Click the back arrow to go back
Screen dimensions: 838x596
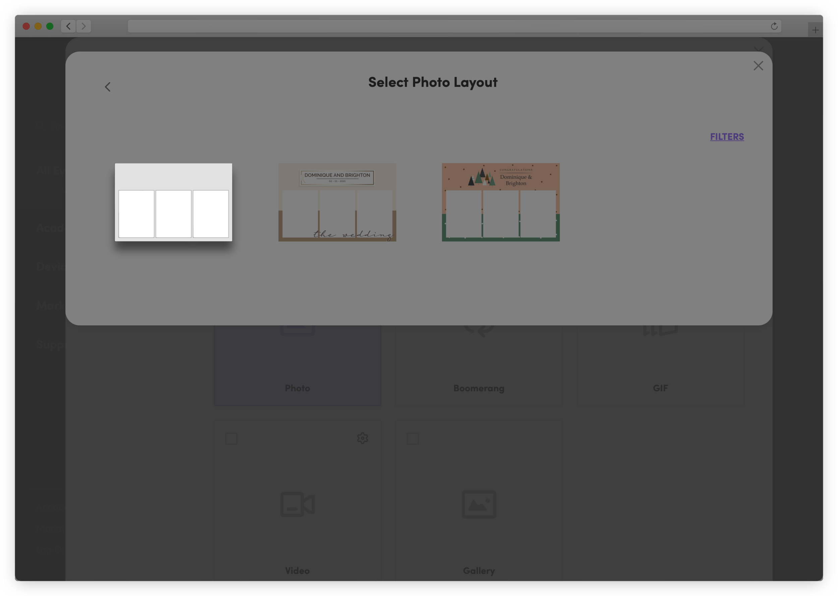(108, 86)
